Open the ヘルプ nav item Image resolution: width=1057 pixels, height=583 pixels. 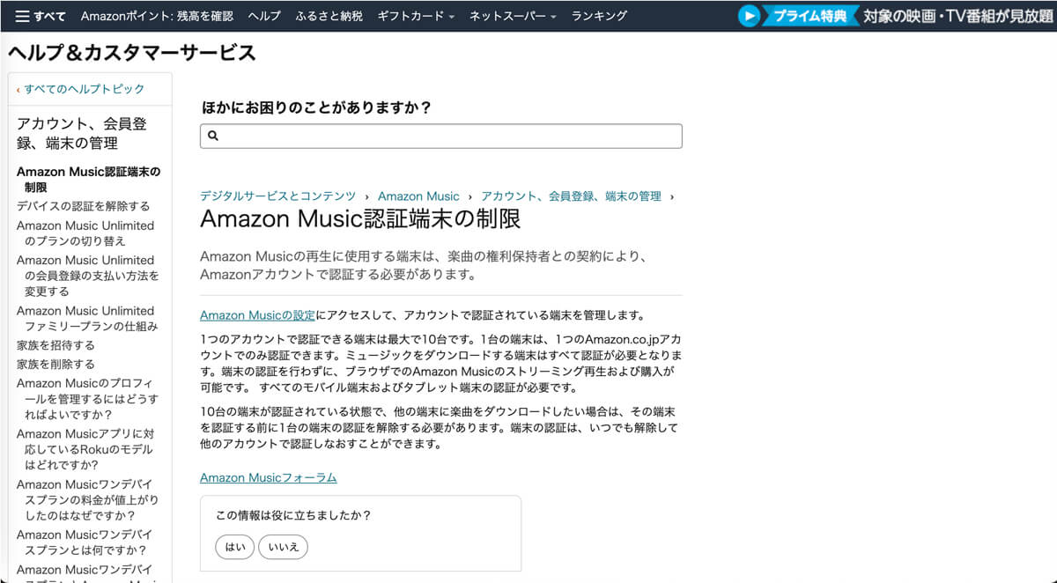(x=264, y=16)
